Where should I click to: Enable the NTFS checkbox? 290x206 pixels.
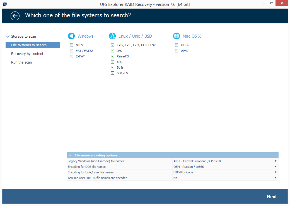(72, 45)
